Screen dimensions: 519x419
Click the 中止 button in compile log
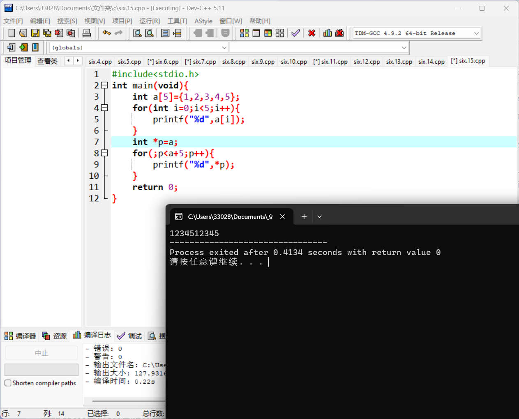pyautogui.click(x=42, y=353)
